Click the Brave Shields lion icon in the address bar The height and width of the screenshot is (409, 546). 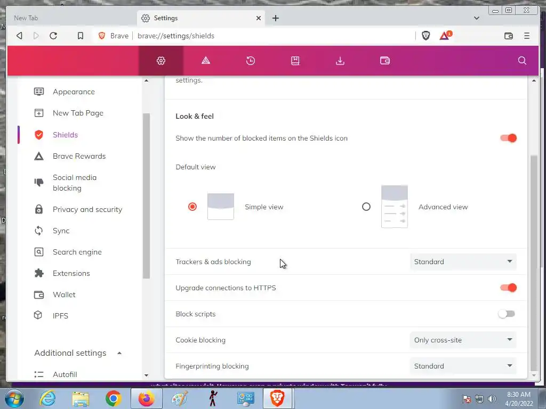tap(426, 36)
